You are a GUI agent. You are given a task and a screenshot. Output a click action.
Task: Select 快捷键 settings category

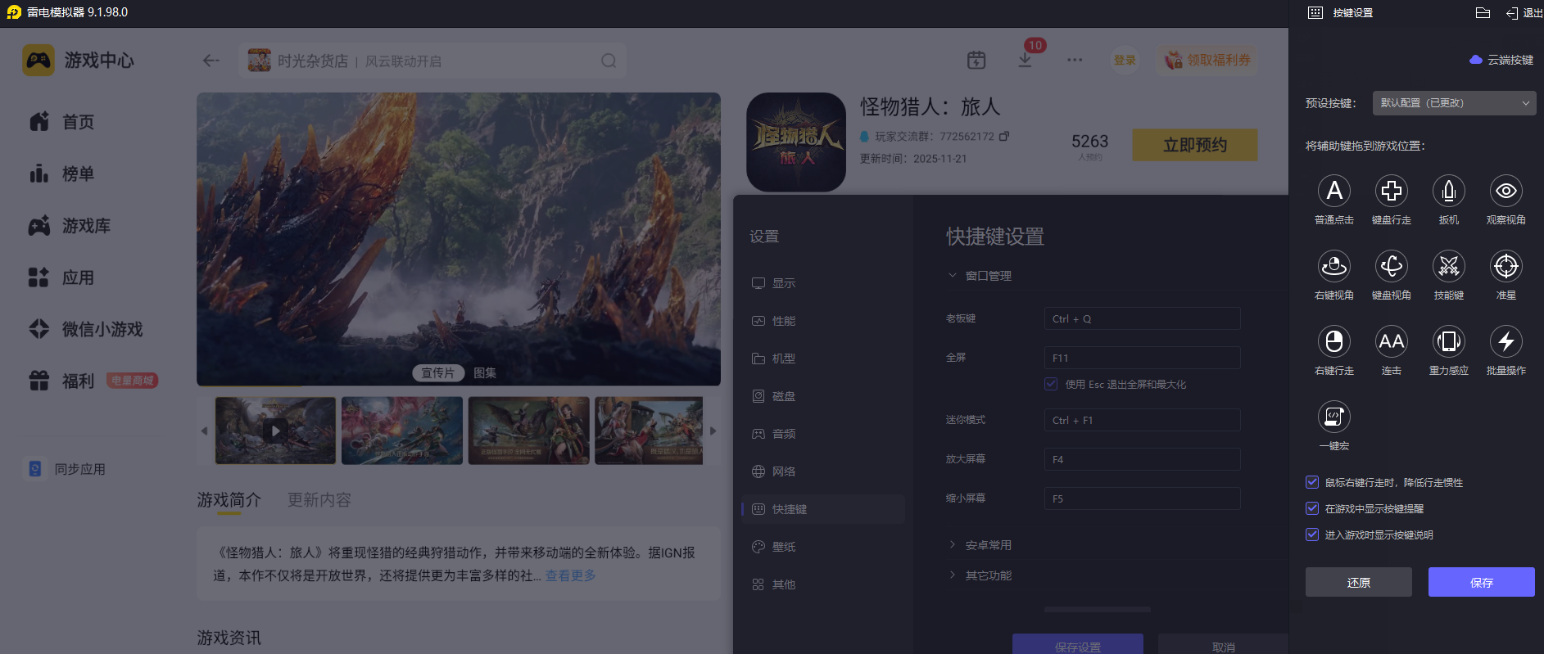[x=823, y=509]
